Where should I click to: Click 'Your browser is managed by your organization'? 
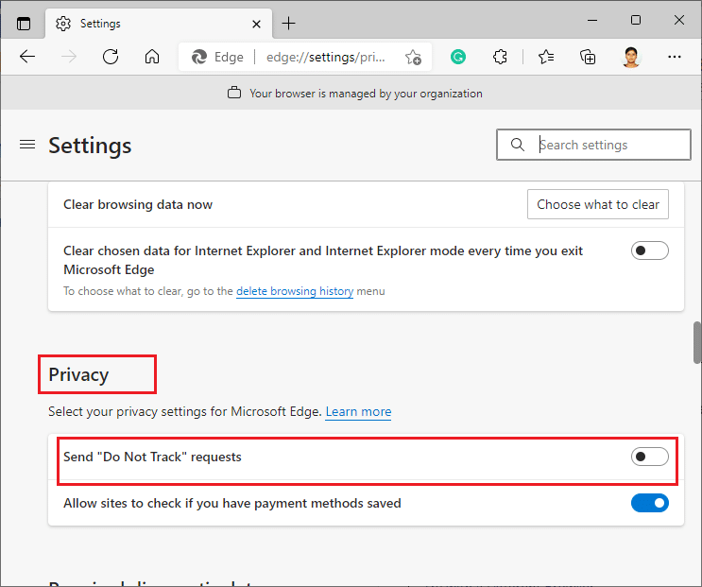coord(366,94)
